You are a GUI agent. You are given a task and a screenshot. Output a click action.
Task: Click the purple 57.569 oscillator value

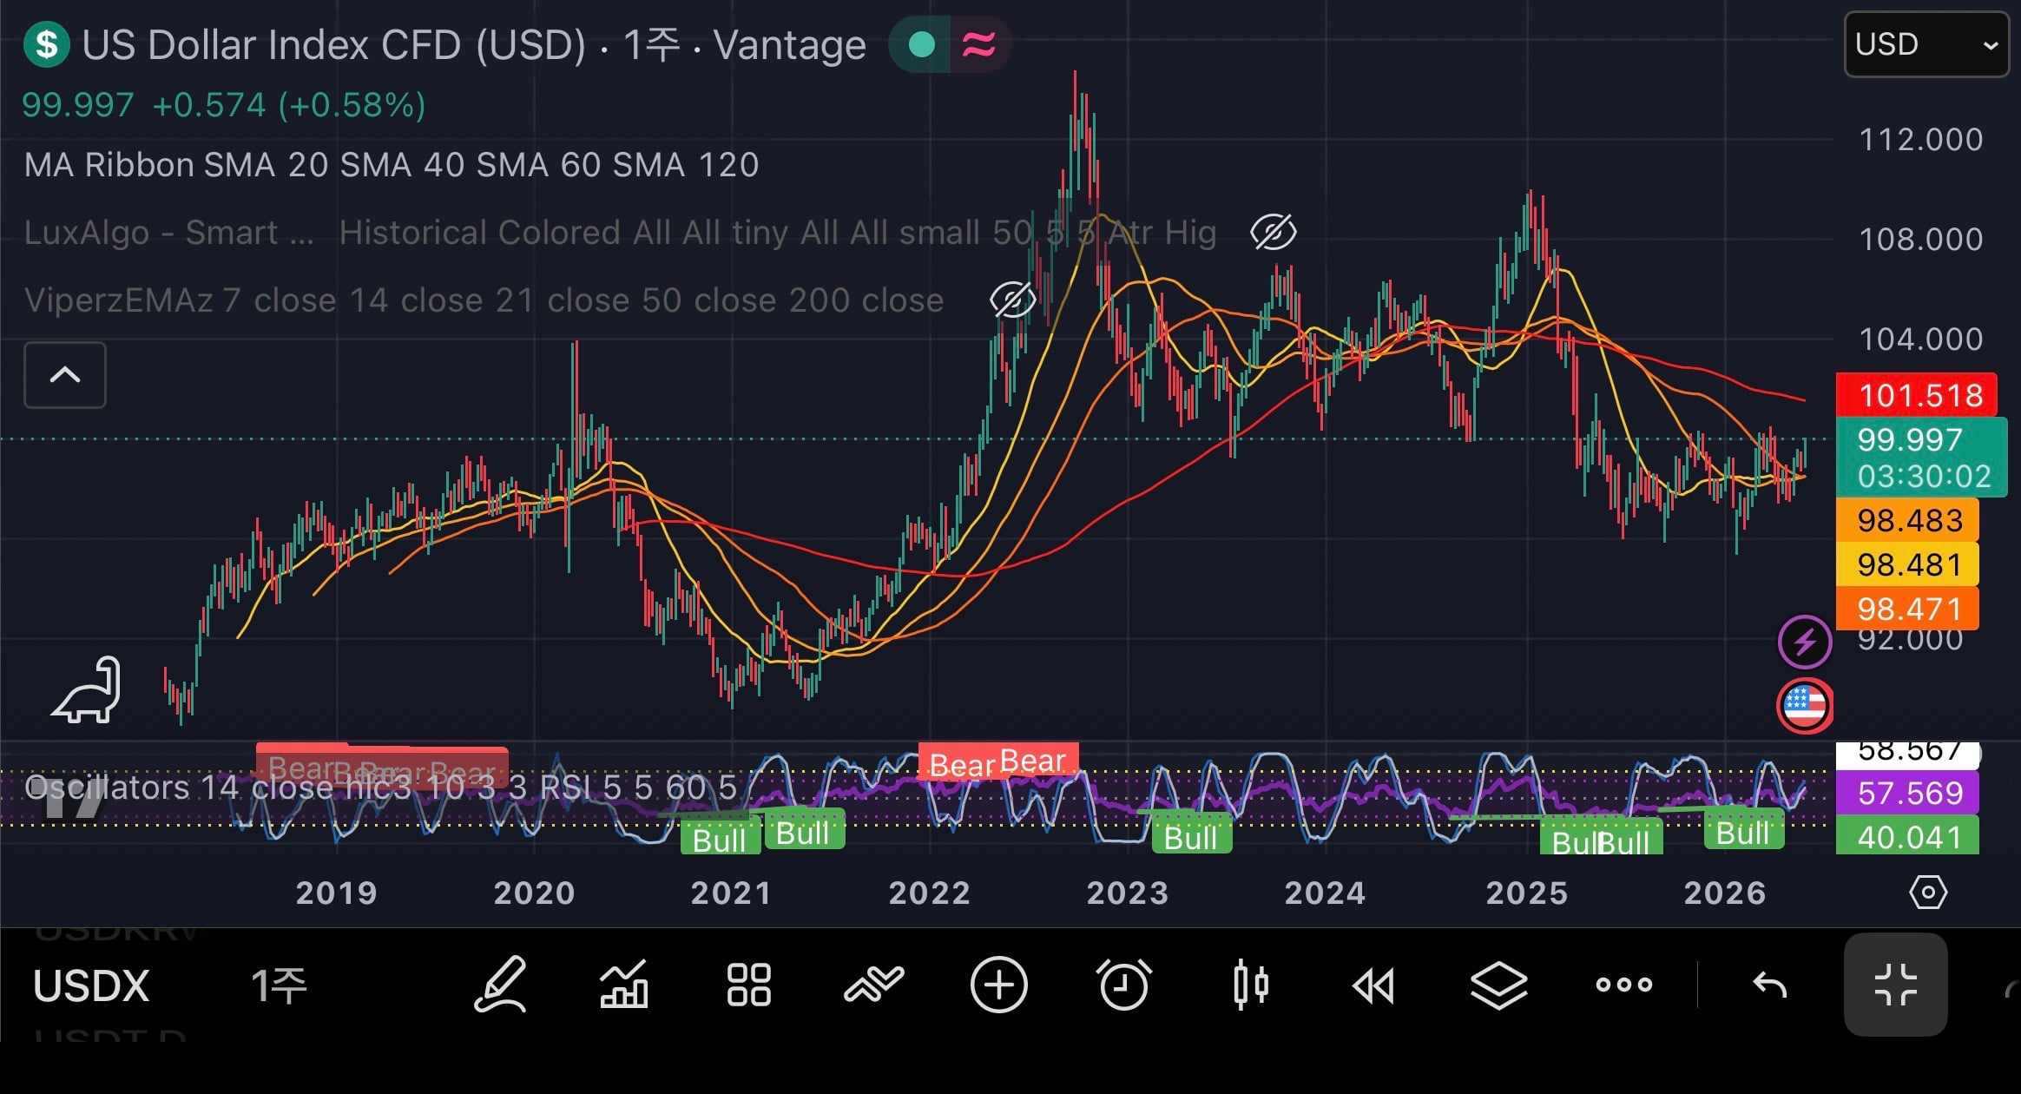1907,793
